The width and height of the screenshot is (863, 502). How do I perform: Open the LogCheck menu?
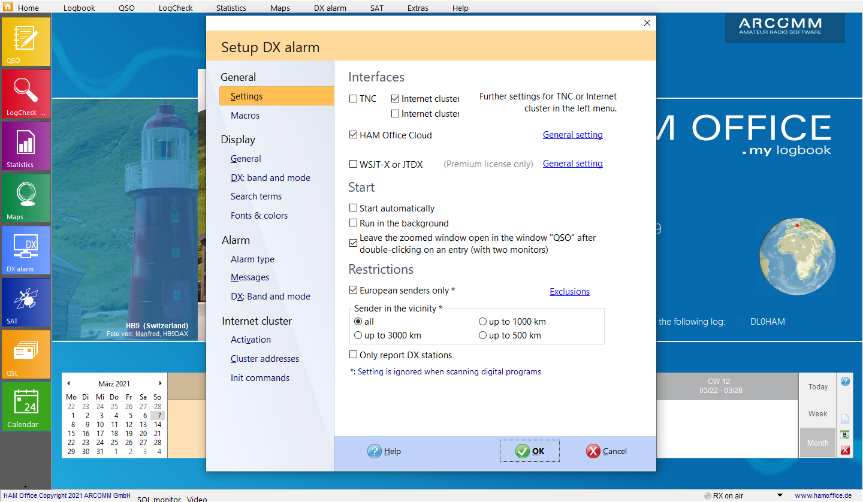176,8
